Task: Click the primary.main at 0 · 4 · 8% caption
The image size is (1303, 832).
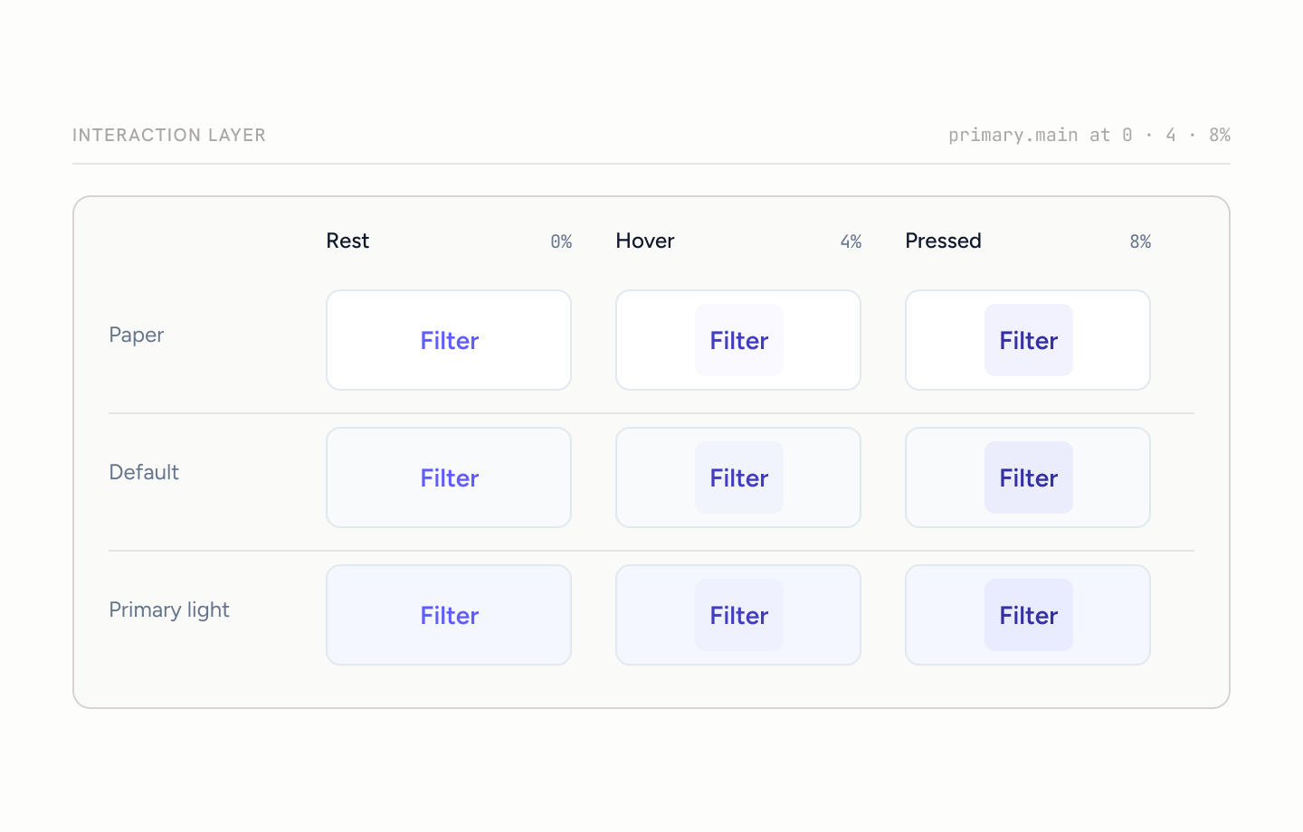Action: pyautogui.click(x=1089, y=135)
